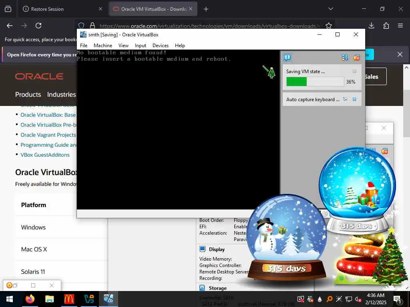Close the Oracle VM VirtualBox tab
This screenshot has width=410, height=307.
[x=191, y=9]
